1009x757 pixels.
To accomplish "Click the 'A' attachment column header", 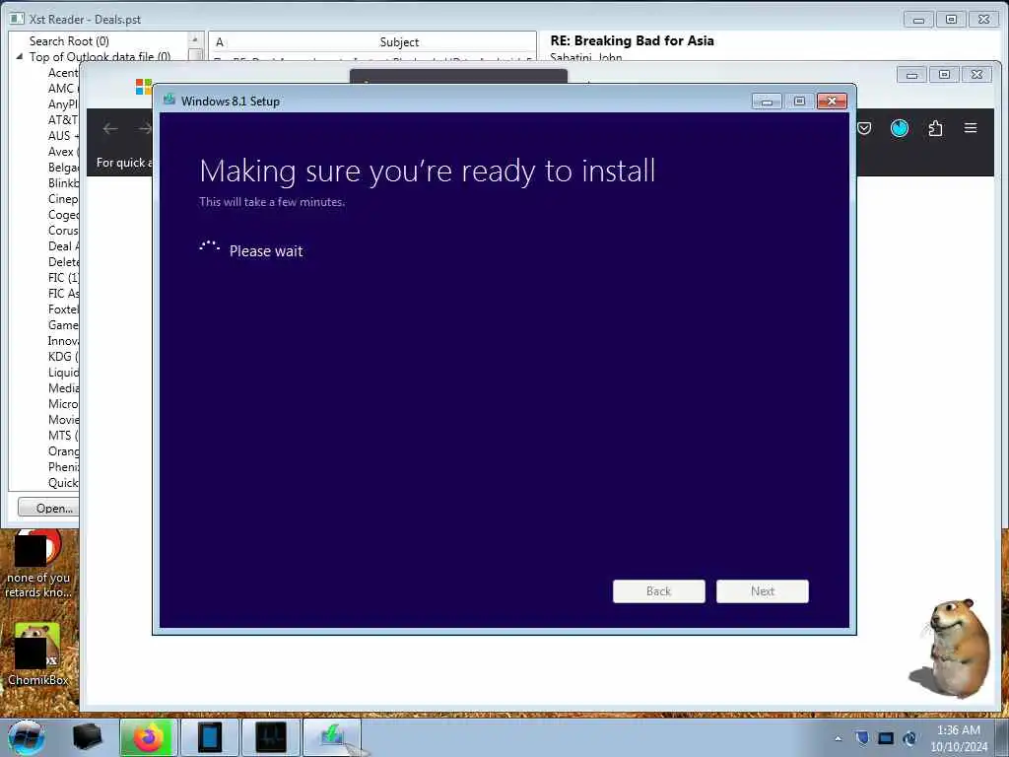I will (x=220, y=41).
